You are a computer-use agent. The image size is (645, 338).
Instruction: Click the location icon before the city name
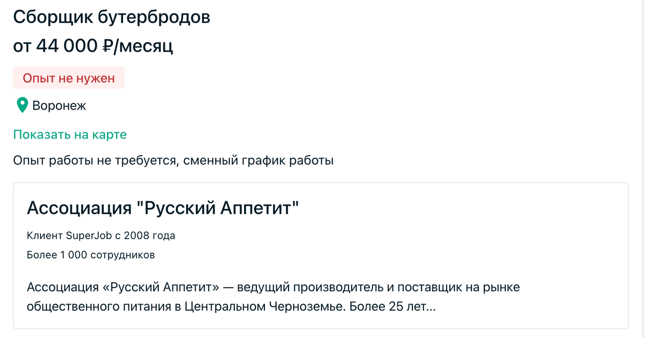pyautogui.click(x=21, y=105)
